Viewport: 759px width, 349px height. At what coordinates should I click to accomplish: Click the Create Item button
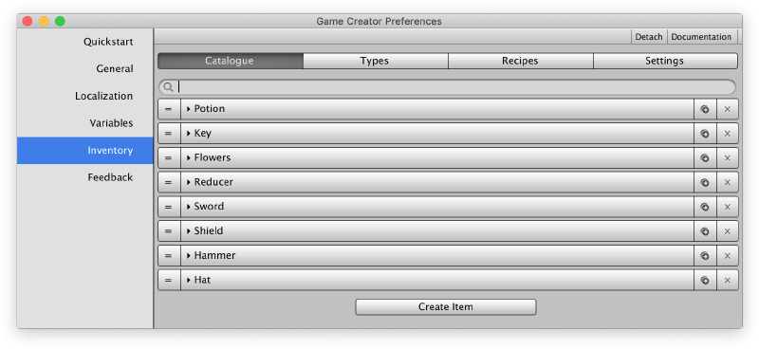446,307
